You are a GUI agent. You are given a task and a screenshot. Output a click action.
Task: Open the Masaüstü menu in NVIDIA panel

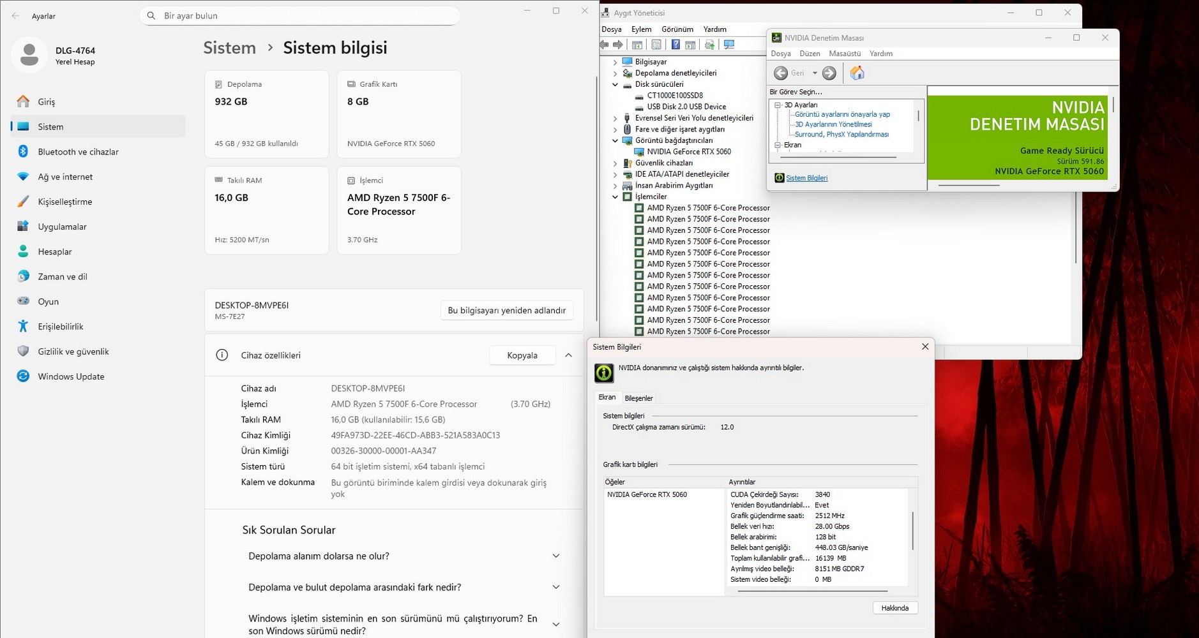coord(844,54)
